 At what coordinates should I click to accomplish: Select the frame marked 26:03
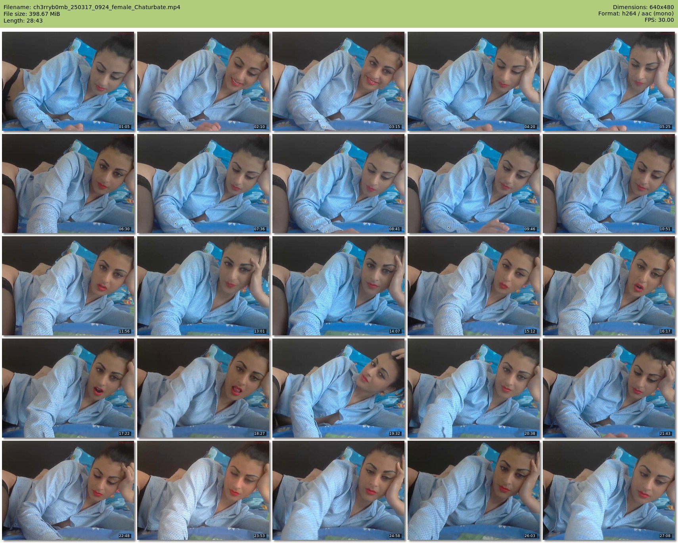click(x=474, y=490)
